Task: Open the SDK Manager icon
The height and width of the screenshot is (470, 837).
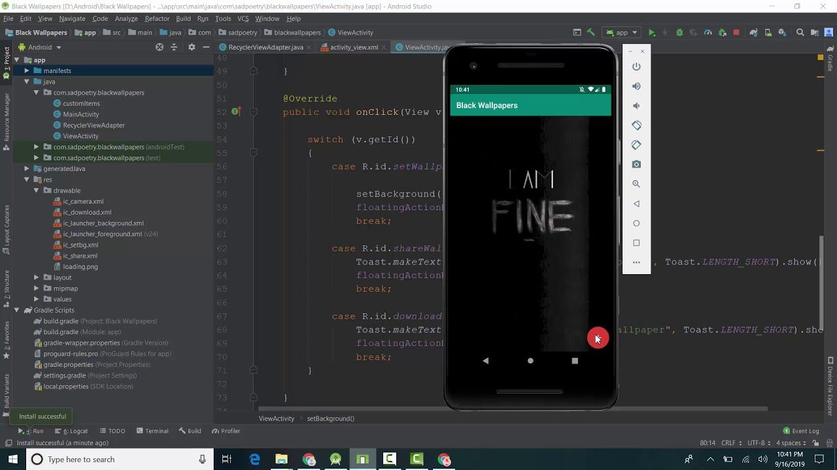Action: tap(782, 32)
